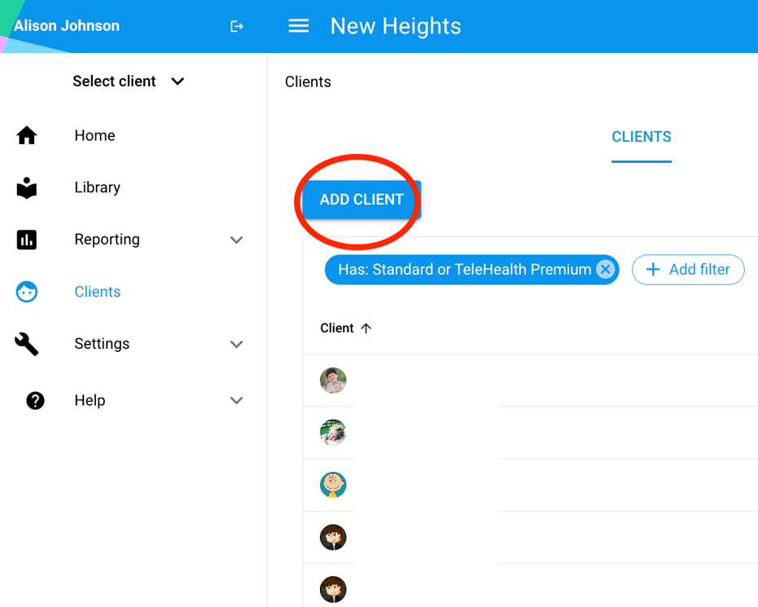Image resolution: width=758 pixels, height=607 pixels.
Task: Click the ADD CLIENT button
Action: tap(361, 200)
